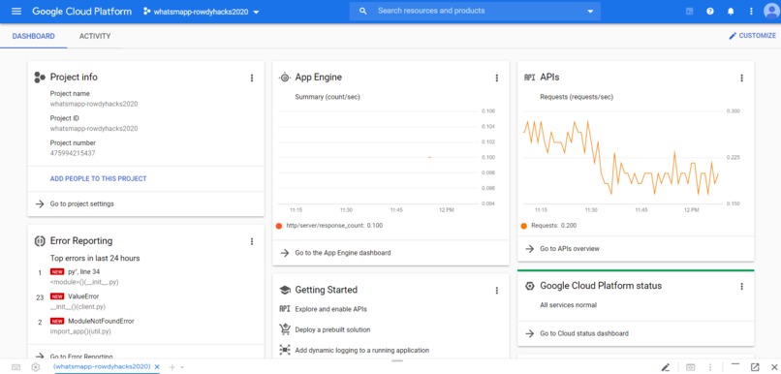781x374 pixels.
Task: Open the APIs card options menu
Action: coord(741,78)
